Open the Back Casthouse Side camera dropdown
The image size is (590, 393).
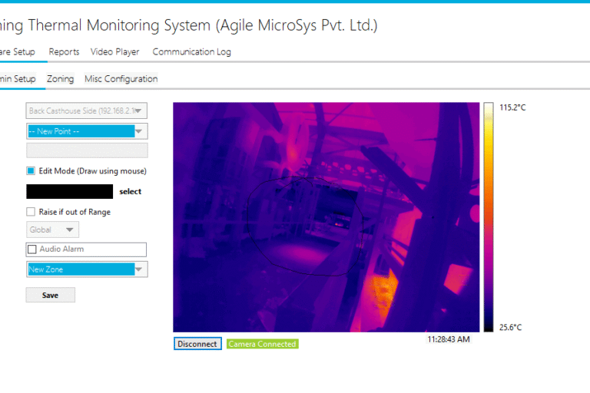pos(87,111)
